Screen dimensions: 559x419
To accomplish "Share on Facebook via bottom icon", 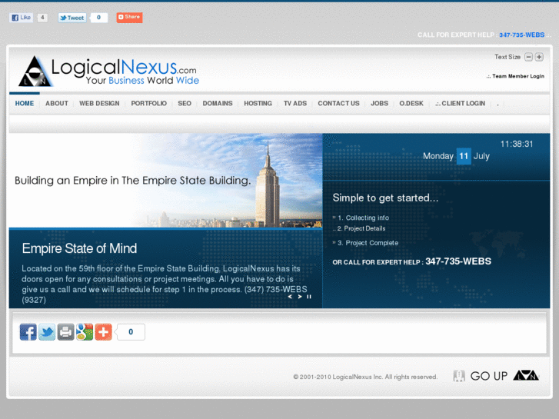I will 28,332.
